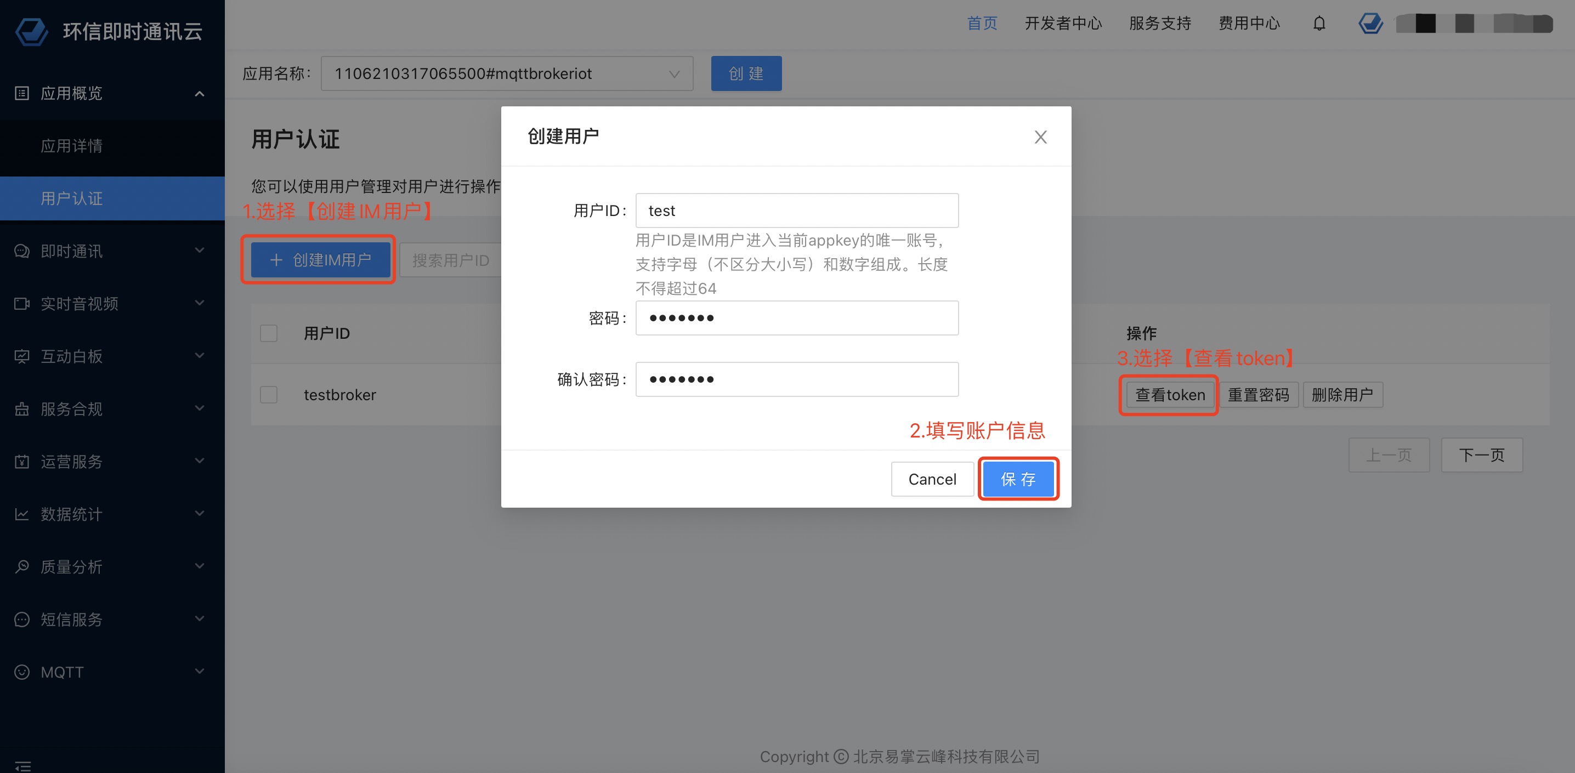The width and height of the screenshot is (1575, 773).
Task: Click the 质量分析 magnifier icon
Action: (22, 566)
